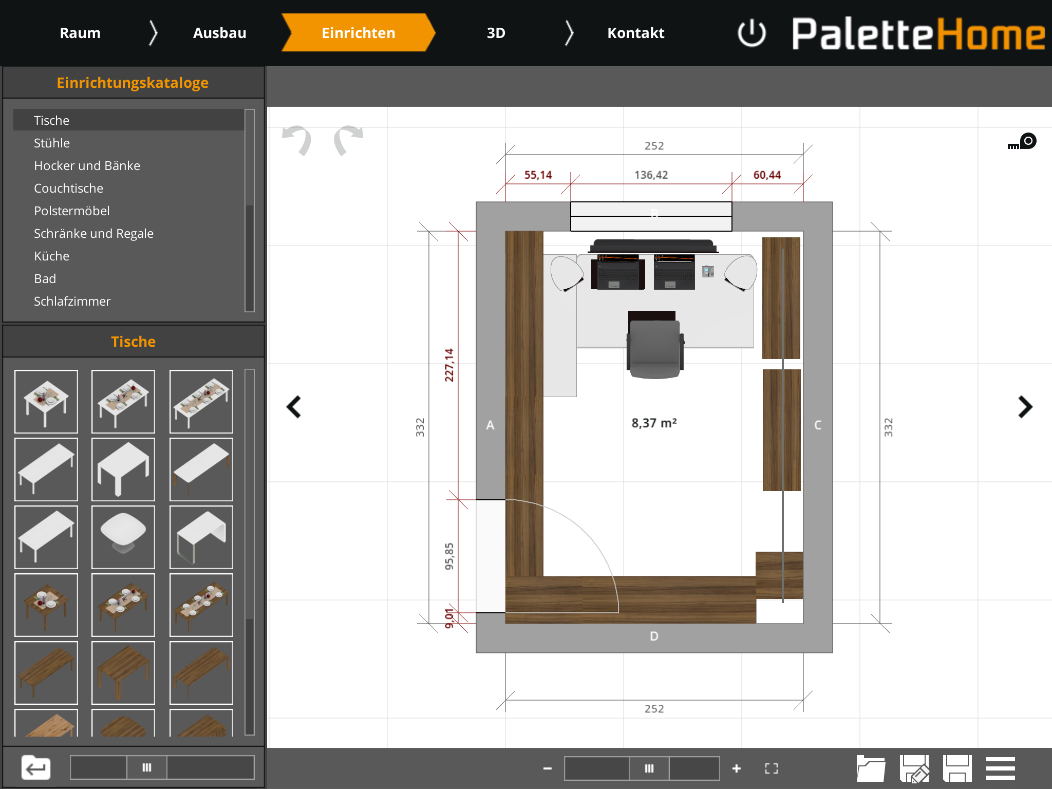Click the floppy disk save icon

click(957, 768)
